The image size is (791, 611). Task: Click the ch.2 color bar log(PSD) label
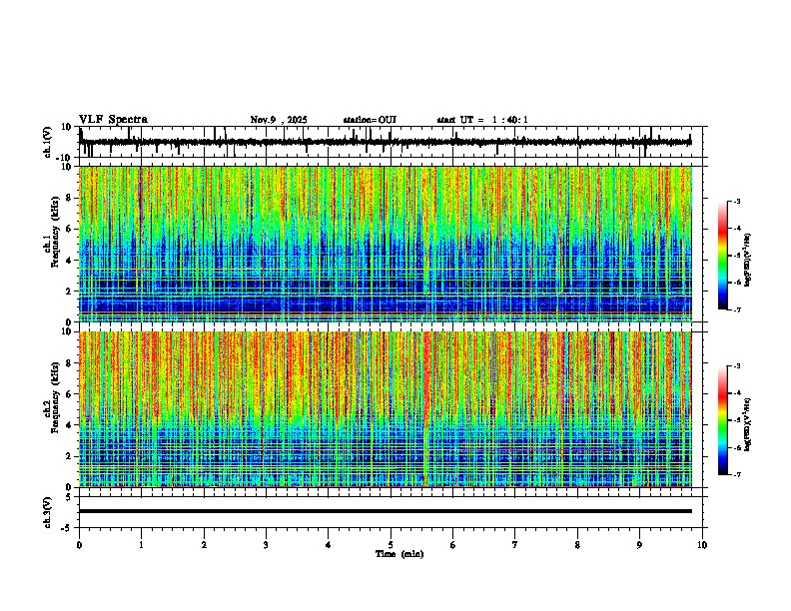[747, 424]
